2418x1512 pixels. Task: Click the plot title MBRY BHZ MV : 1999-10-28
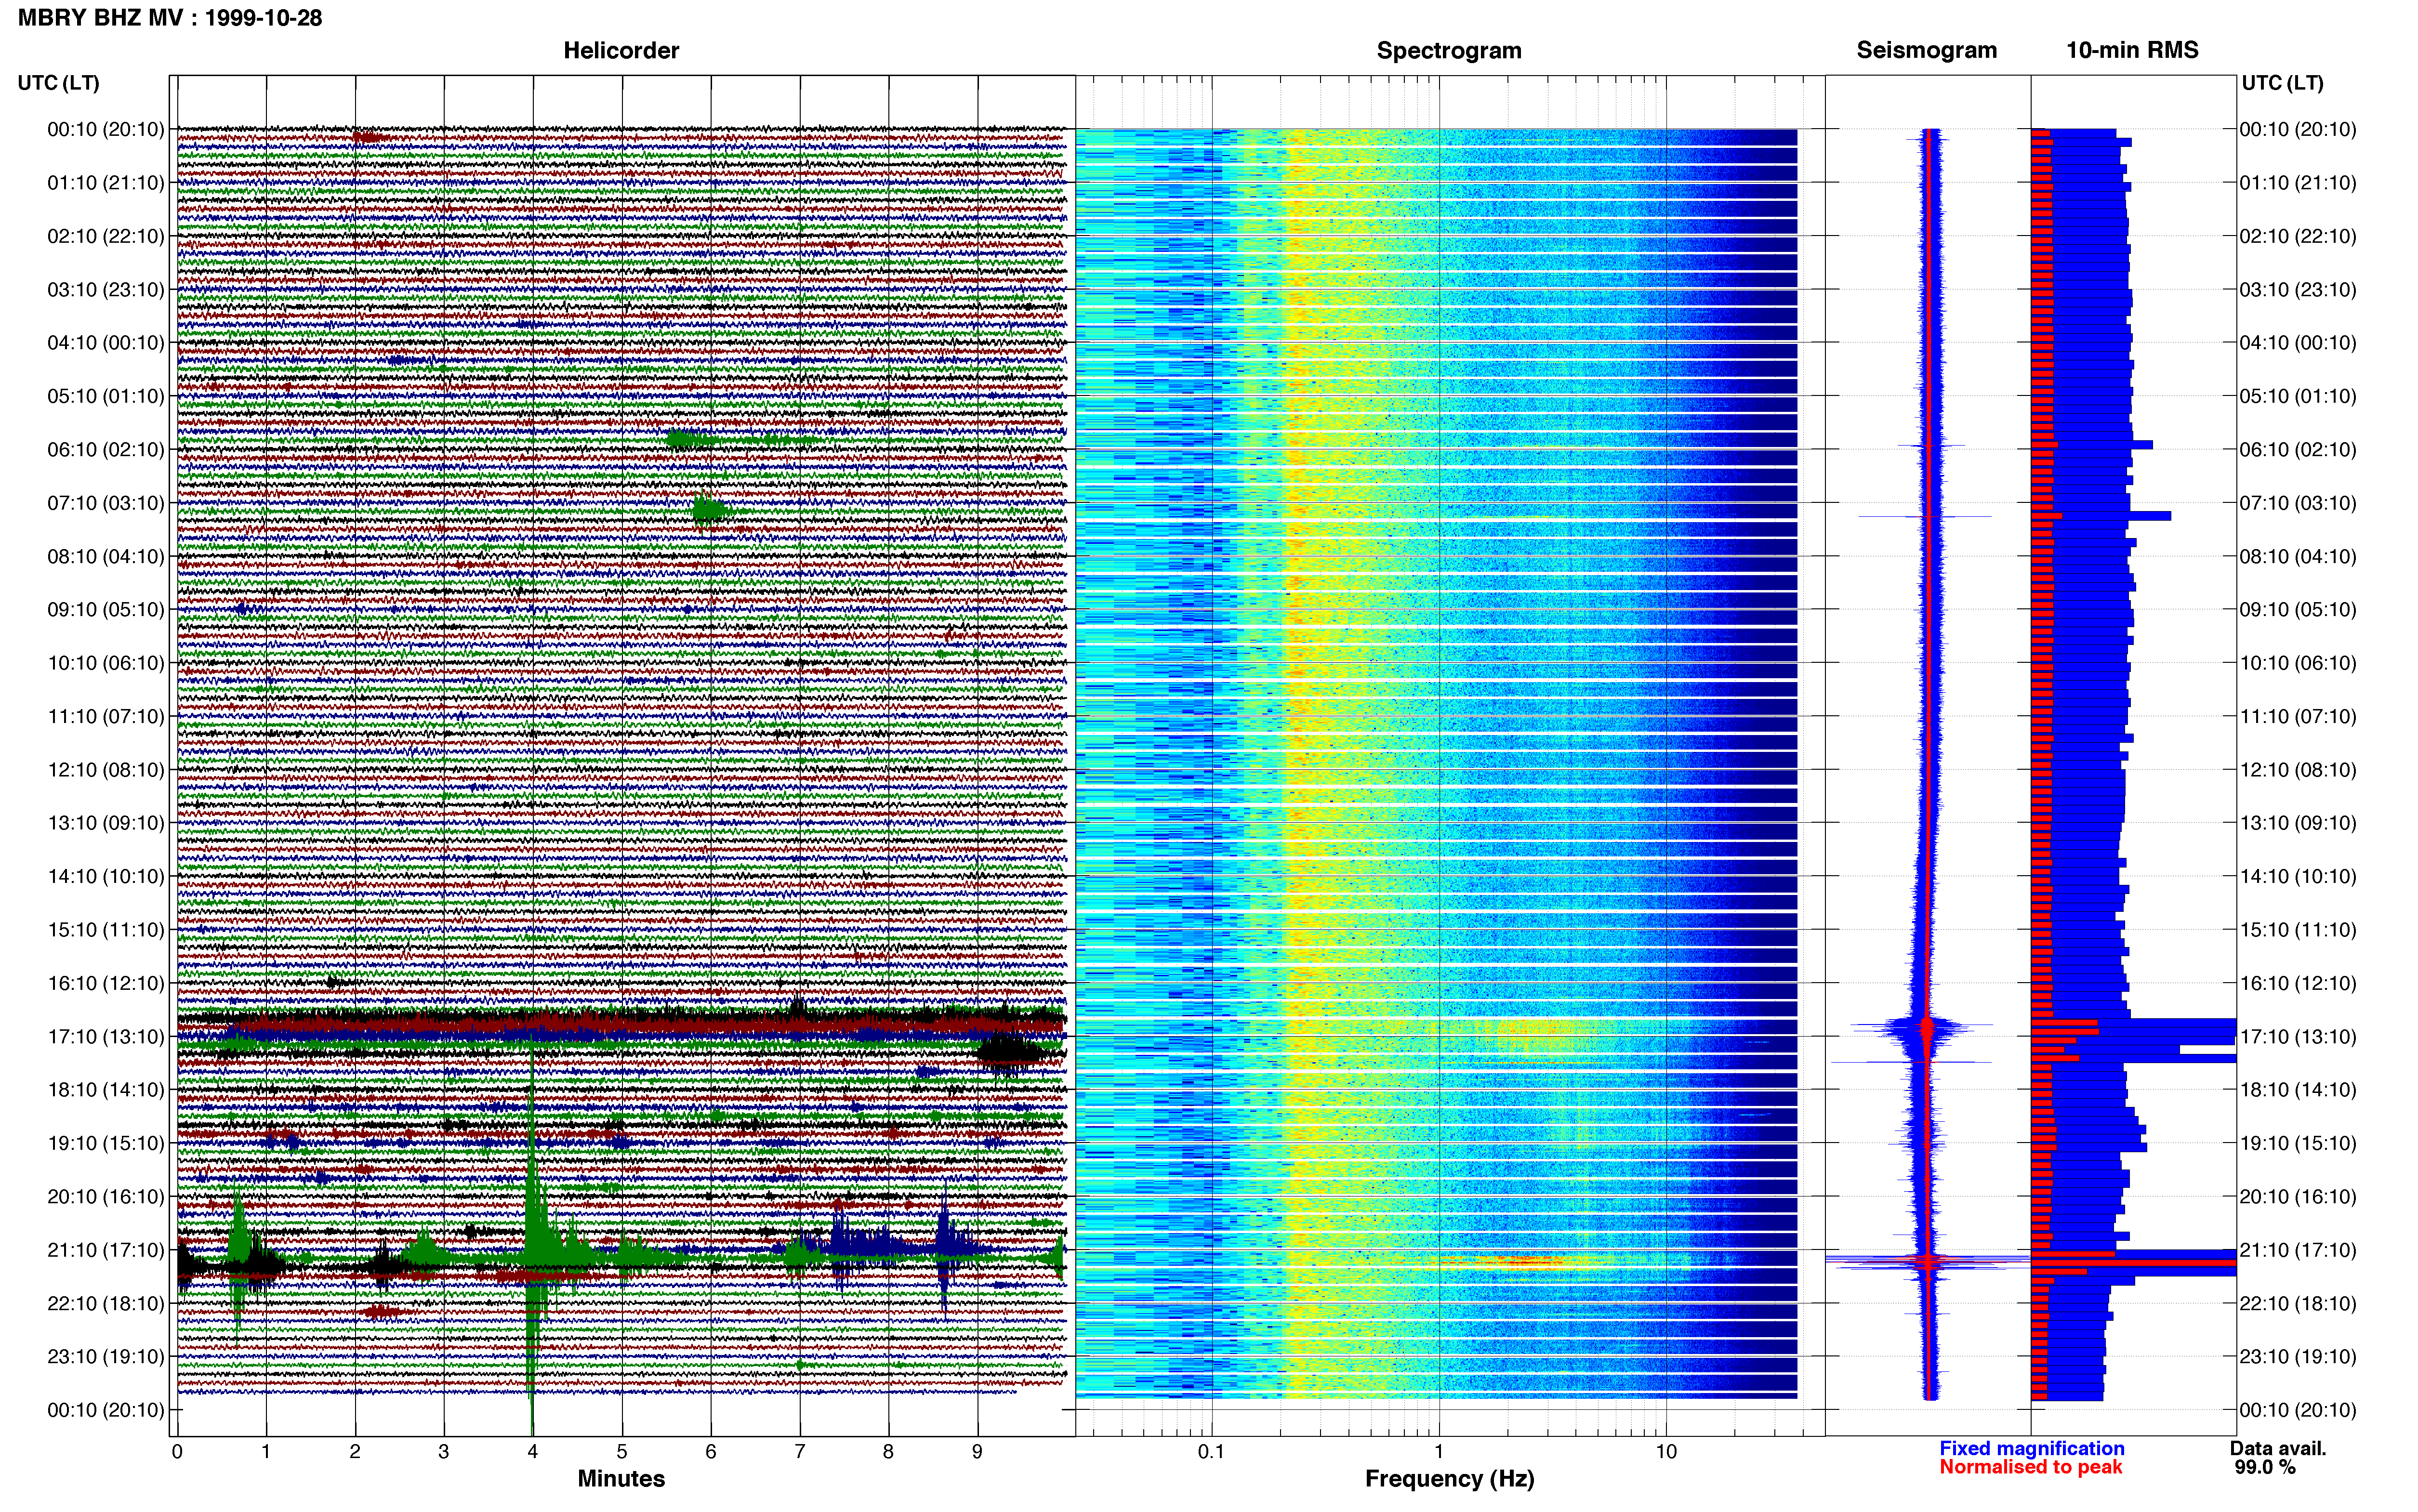(x=170, y=18)
